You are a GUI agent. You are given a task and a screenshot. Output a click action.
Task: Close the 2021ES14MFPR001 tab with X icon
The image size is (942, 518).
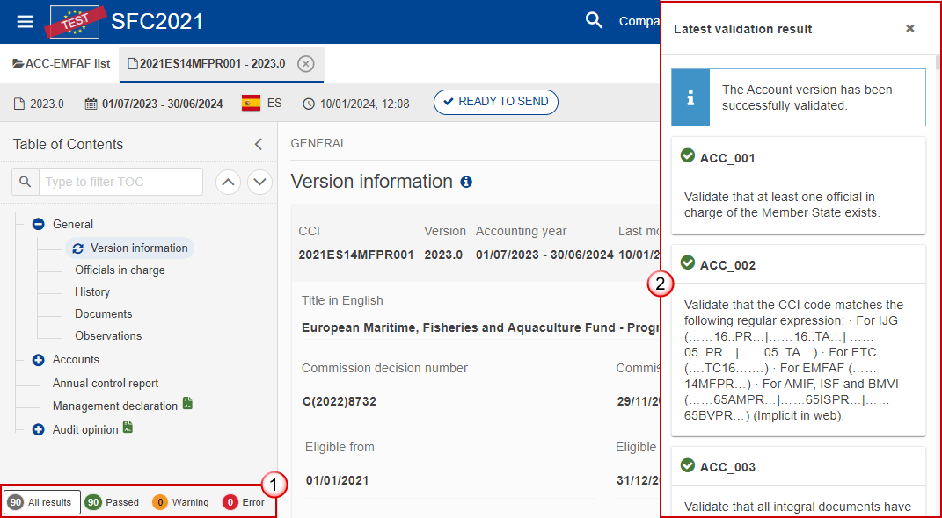305,63
